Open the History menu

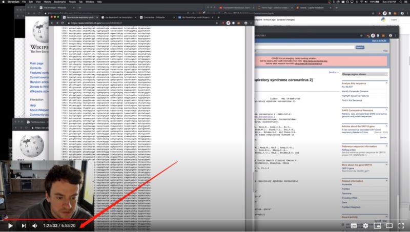click(x=47, y=2)
